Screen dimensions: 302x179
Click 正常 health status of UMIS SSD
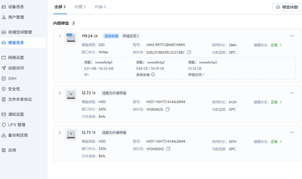tap(274, 45)
